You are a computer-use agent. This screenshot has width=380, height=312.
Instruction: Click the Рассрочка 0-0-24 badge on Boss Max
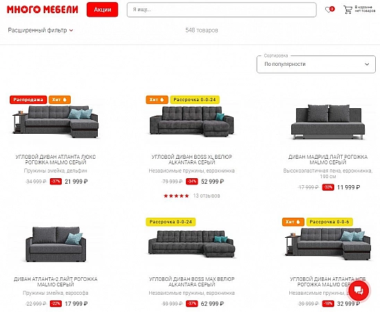pyautogui.click(x=171, y=222)
